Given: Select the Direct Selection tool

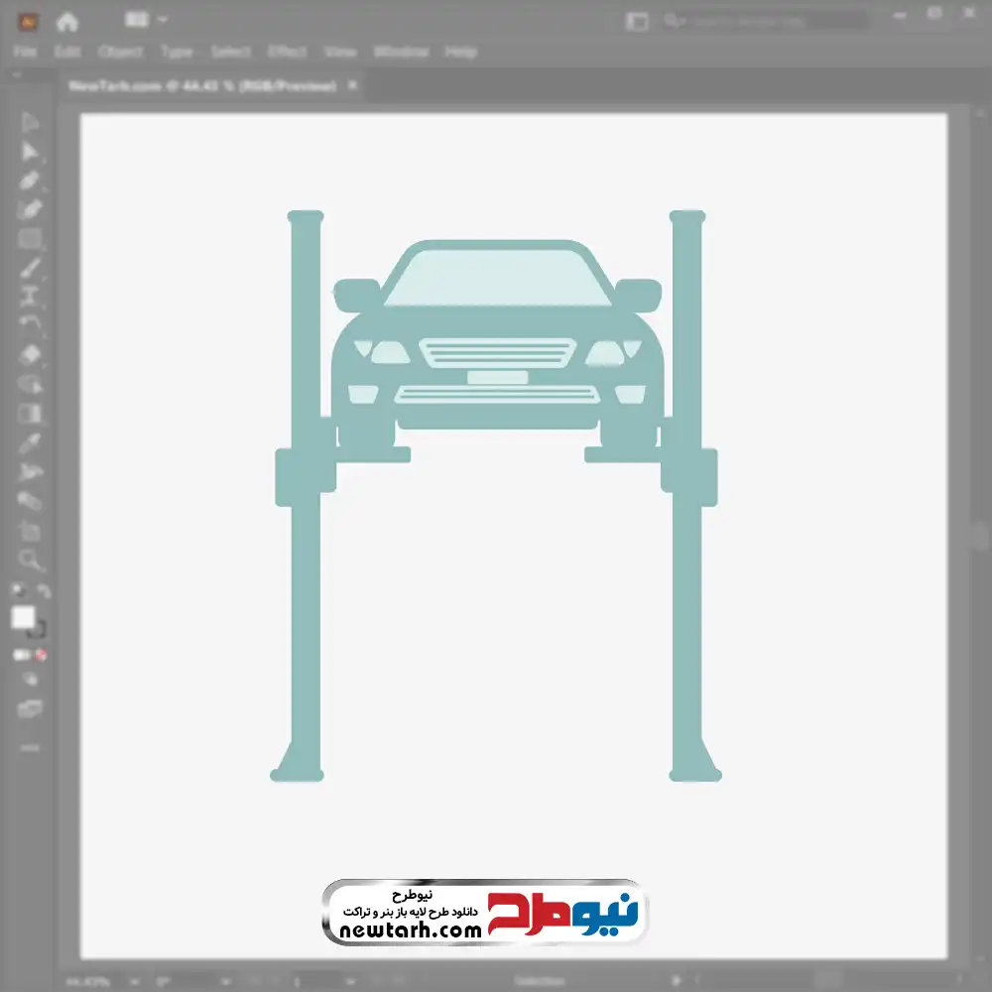Looking at the screenshot, I should [30, 151].
